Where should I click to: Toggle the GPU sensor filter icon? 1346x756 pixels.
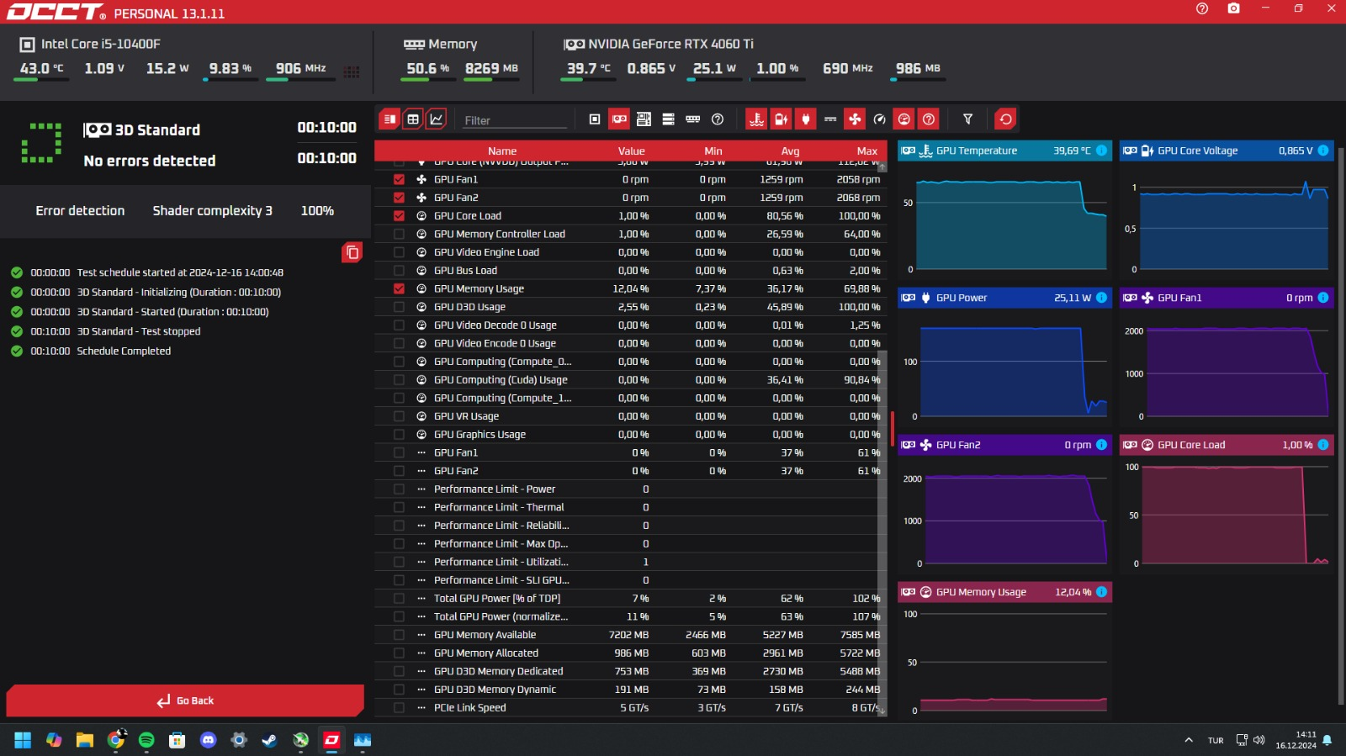click(x=619, y=119)
